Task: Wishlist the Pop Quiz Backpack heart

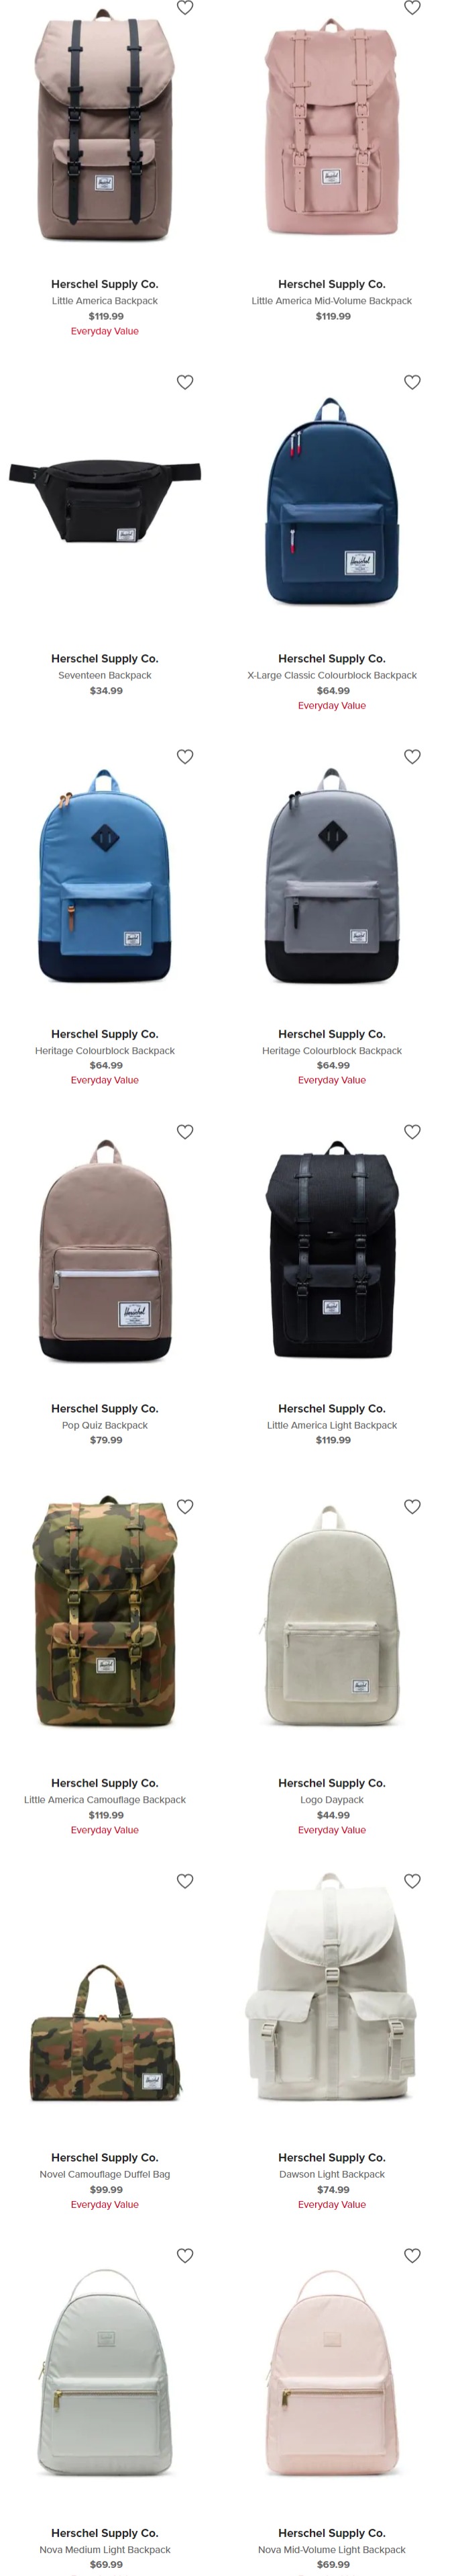Action: [x=184, y=1132]
